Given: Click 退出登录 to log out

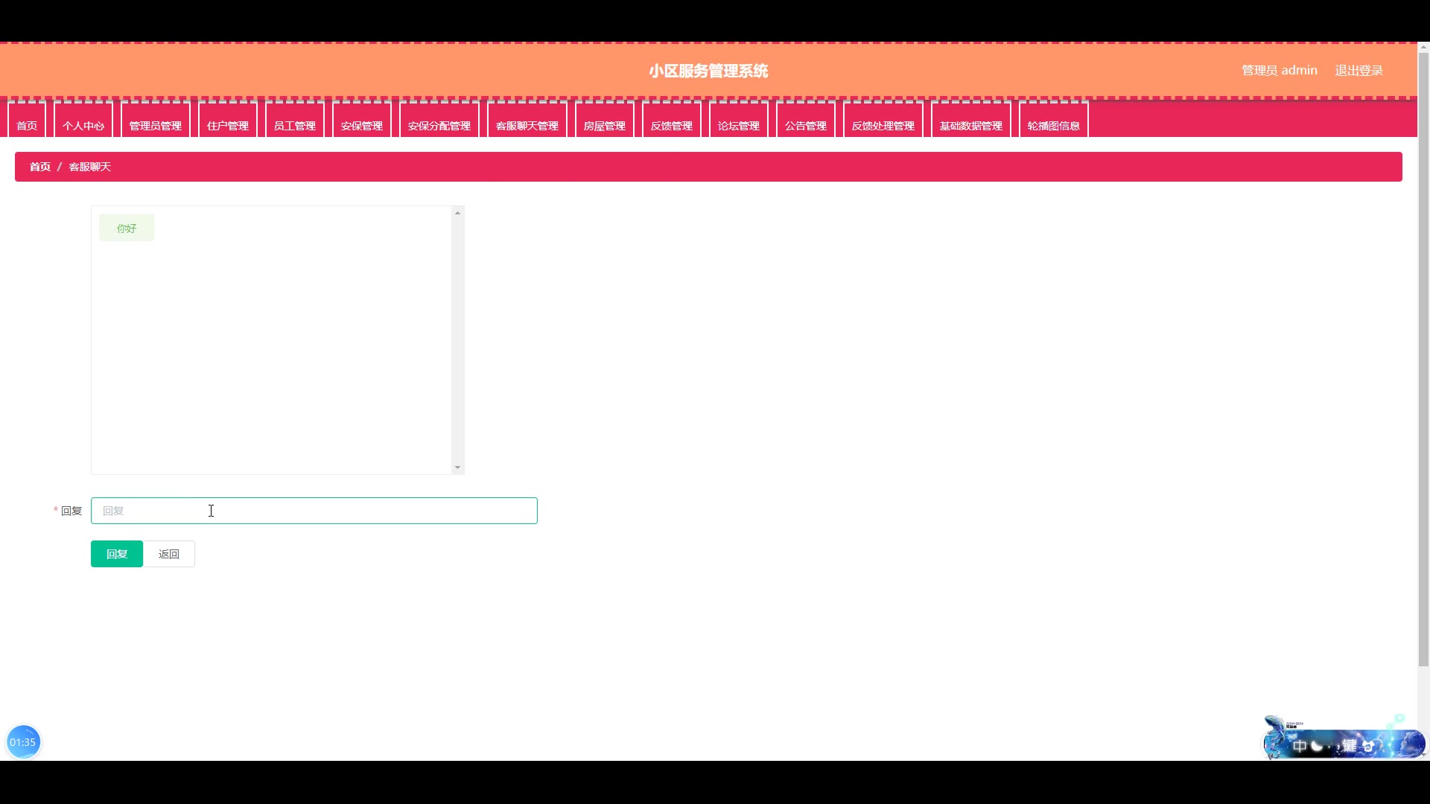Looking at the screenshot, I should 1358,70.
